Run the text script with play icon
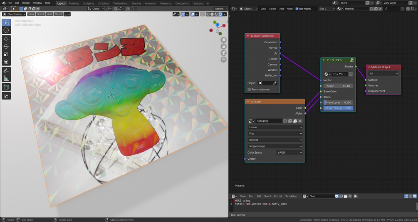418x222 pixels. (355, 196)
